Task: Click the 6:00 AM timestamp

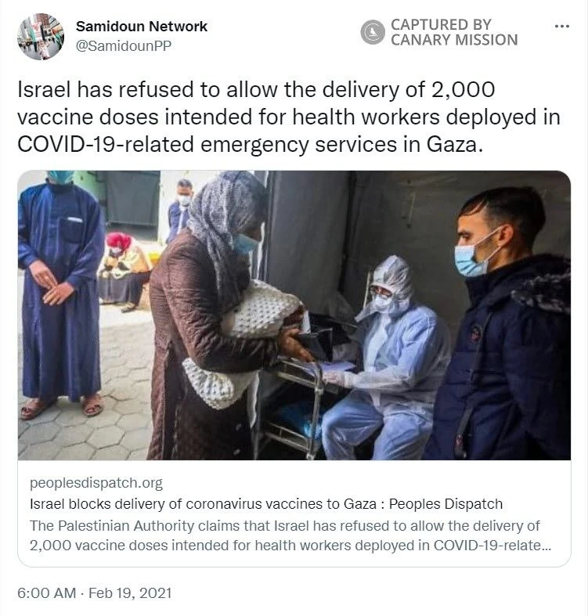Action: [x=47, y=593]
